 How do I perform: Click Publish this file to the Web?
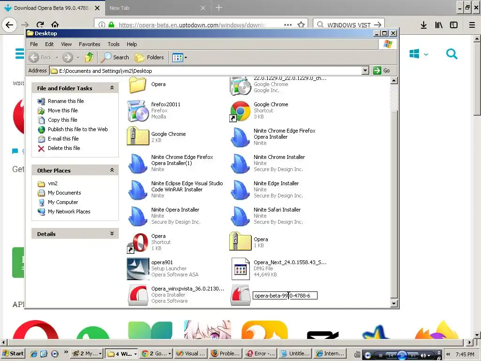(x=78, y=129)
